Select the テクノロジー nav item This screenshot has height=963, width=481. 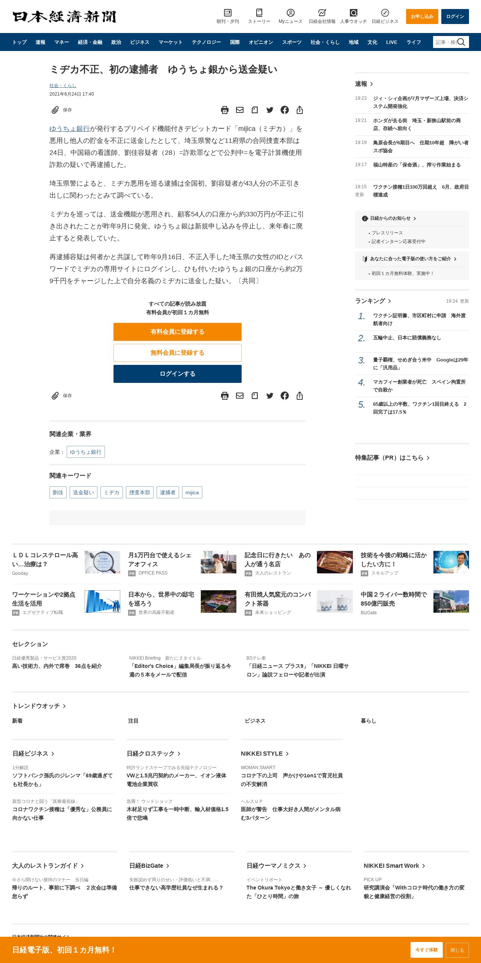206,42
